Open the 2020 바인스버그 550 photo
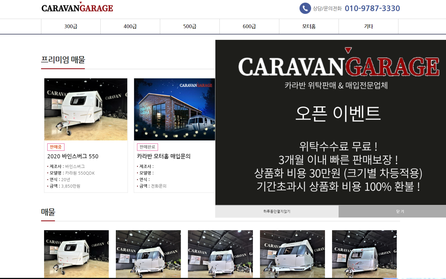446x279 pixels. point(86,109)
